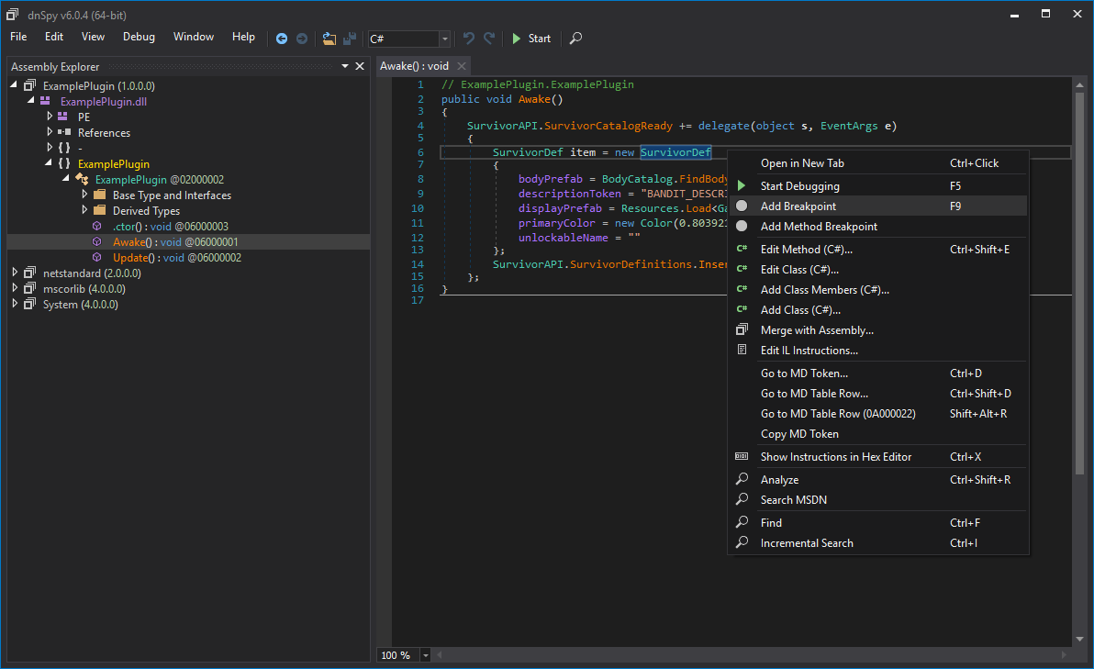Choose Open in New Tab
1094x669 pixels.
pyautogui.click(x=878, y=163)
